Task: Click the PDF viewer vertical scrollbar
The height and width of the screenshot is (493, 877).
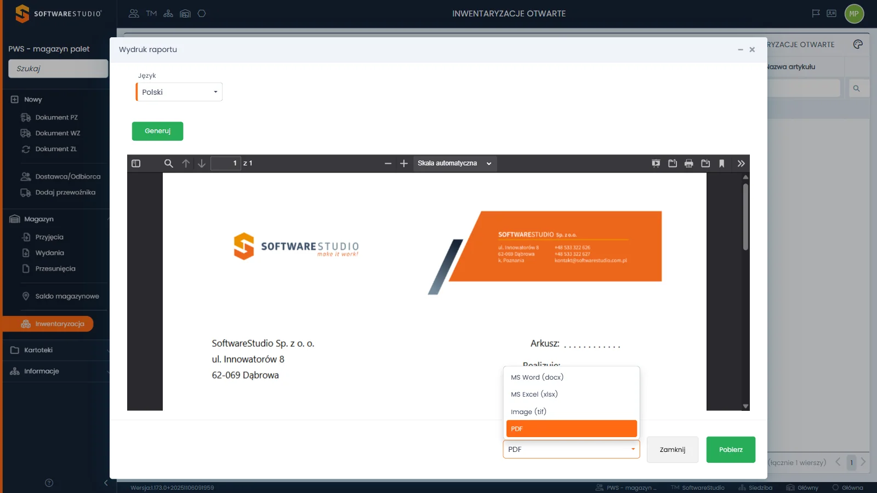Action: tap(745, 216)
